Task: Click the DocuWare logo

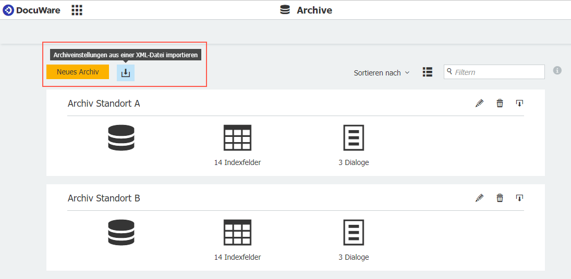Action: 31,10
